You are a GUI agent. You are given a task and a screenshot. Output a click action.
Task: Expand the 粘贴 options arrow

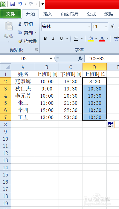pos(8,42)
